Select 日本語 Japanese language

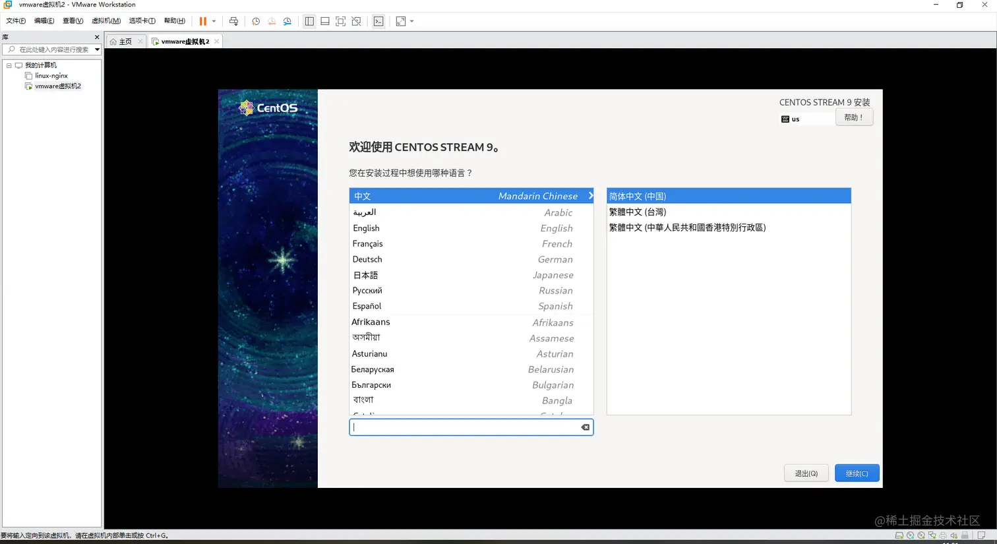tap(471, 275)
